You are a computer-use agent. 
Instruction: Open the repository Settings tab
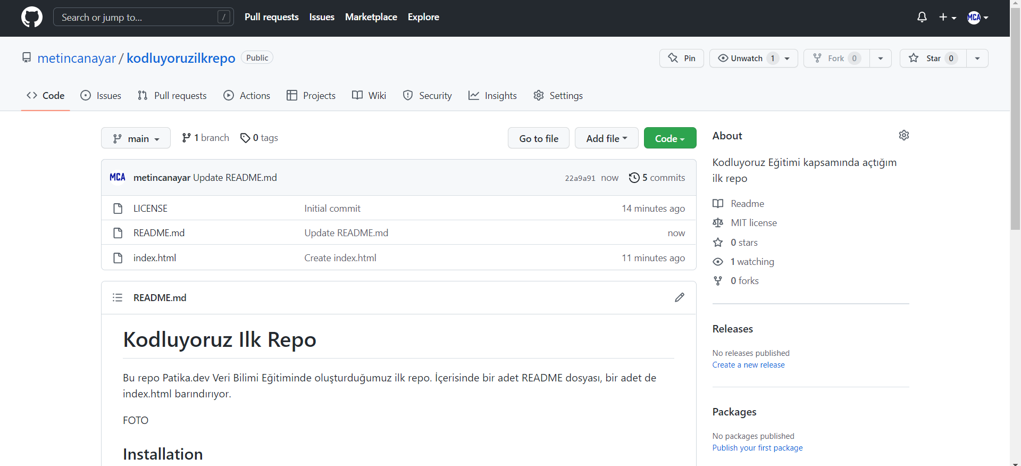558,95
